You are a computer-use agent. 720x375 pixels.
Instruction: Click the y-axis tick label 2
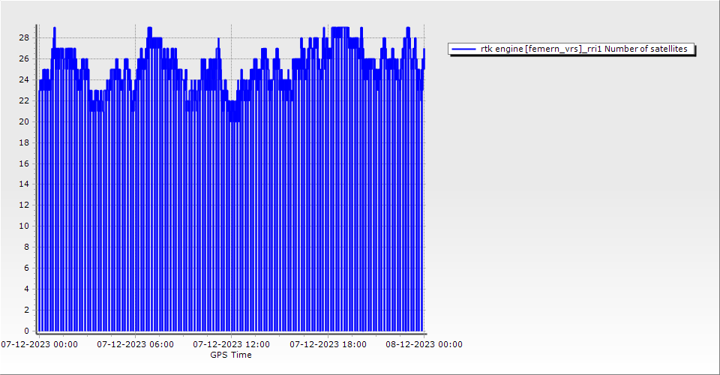[26, 310]
